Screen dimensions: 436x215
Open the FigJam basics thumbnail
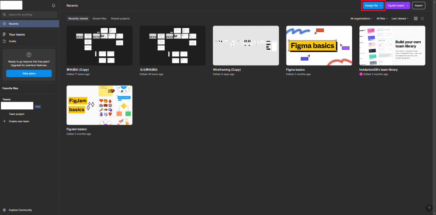coord(100,105)
